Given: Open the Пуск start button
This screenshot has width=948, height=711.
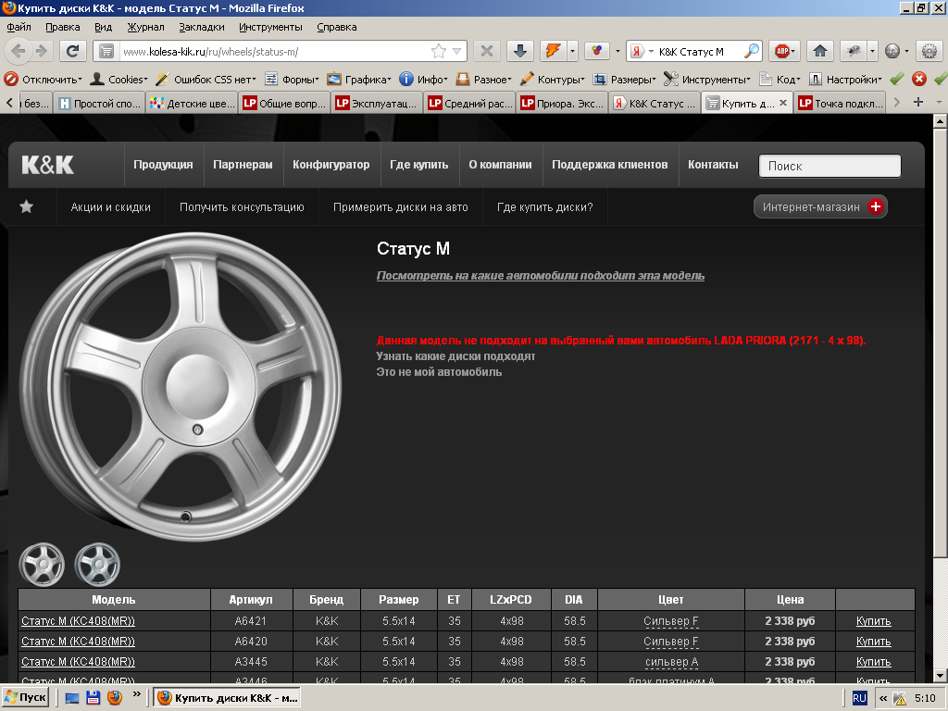Looking at the screenshot, I should pos(25,698).
